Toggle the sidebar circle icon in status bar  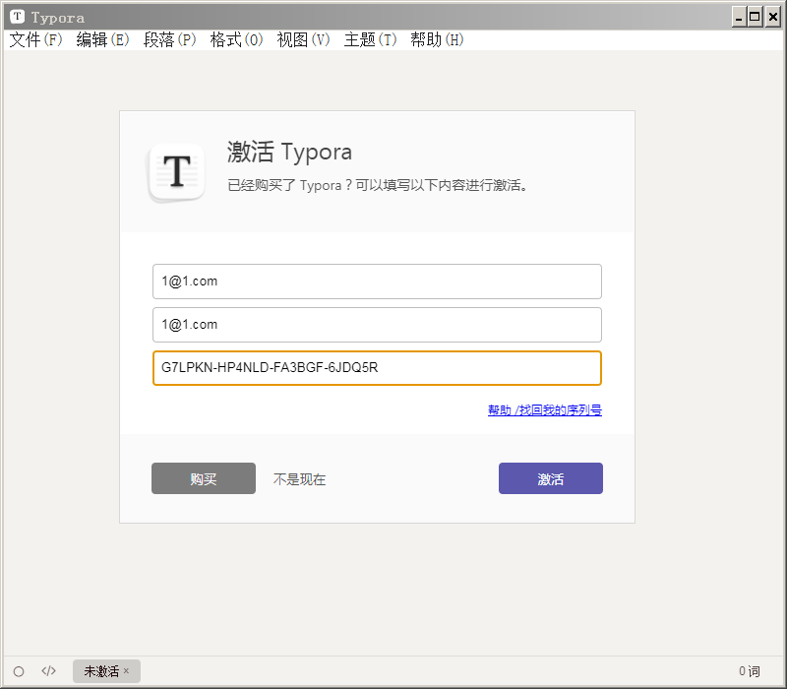[19, 671]
